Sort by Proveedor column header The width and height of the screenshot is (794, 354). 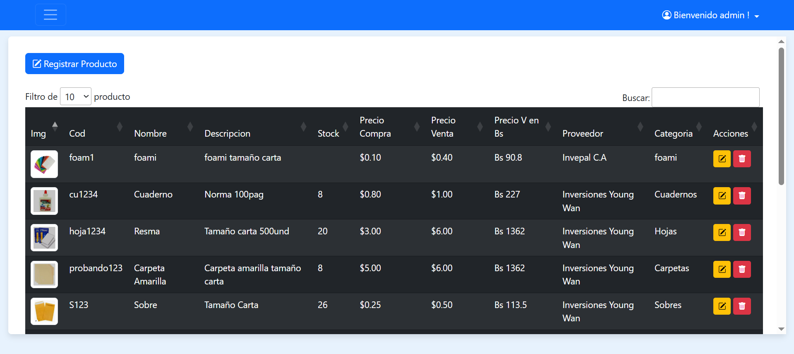pos(583,133)
